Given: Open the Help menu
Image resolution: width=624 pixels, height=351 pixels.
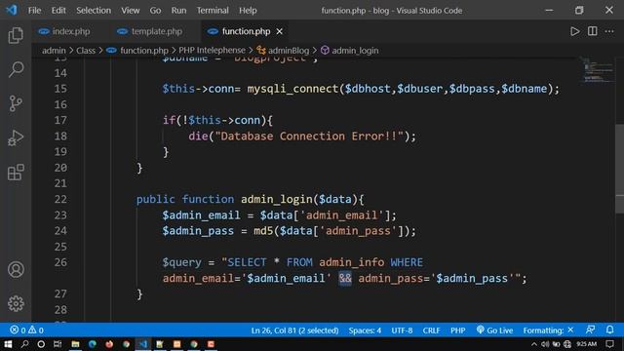Looking at the screenshot, I should [x=248, y=11].
